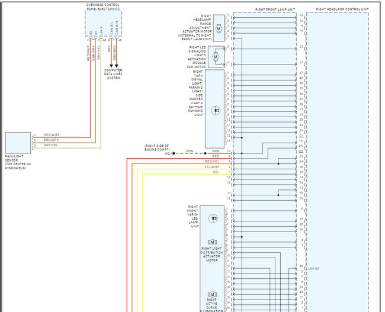This screenshot has height=312, width=385.
Task: Click the CAN B L brown arrow head
Action: (111, 66)
